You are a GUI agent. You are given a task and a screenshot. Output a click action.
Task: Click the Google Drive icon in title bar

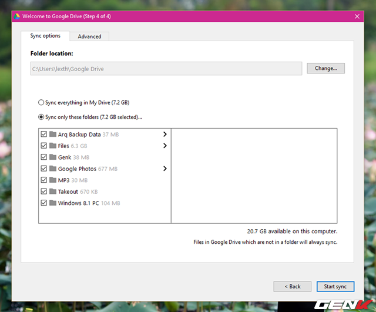click(x=18, y=16)
